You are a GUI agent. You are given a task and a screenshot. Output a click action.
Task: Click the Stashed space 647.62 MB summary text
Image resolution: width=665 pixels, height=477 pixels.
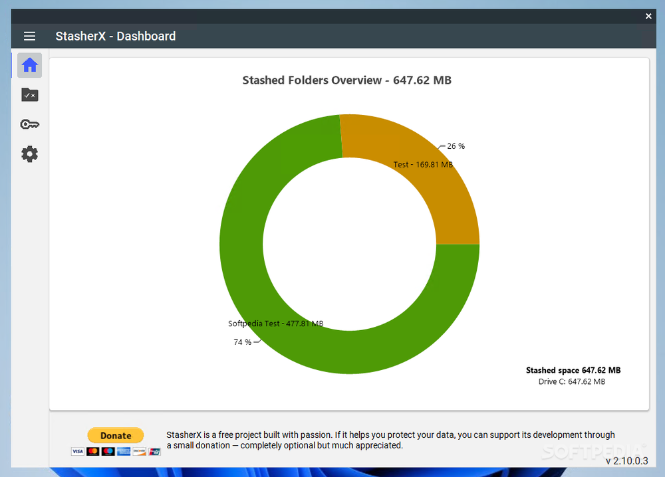573,370
